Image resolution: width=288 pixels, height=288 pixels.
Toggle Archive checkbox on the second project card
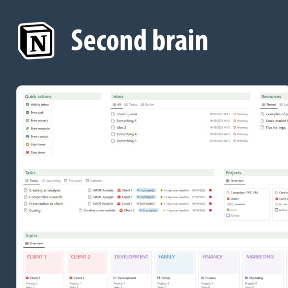pyautogui.click(x=276, y=210)
